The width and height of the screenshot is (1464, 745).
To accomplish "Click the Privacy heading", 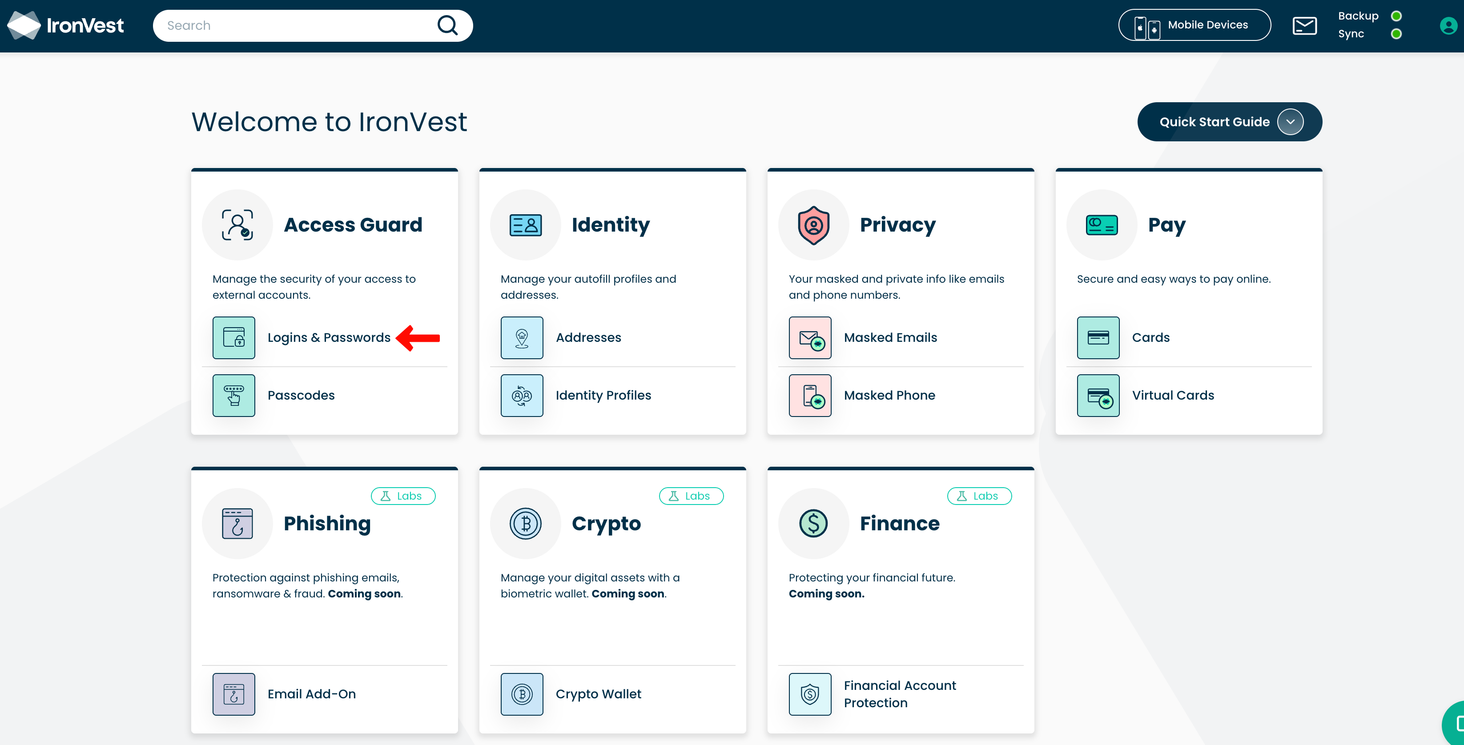I will 898,225.
